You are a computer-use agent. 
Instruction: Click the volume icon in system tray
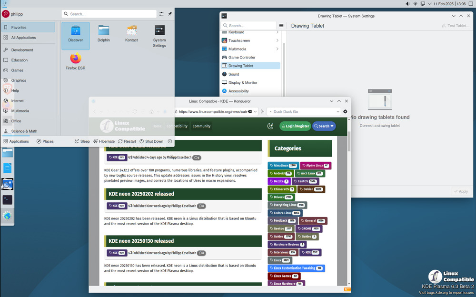(407, 4)
